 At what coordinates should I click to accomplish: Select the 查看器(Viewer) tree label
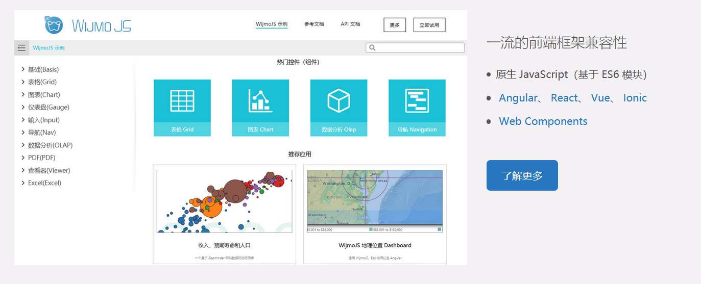pos(49,170)
